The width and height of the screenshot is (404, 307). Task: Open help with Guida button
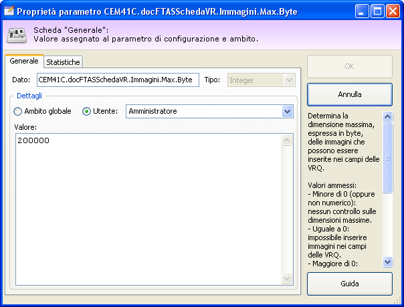(x=349, y=284)
